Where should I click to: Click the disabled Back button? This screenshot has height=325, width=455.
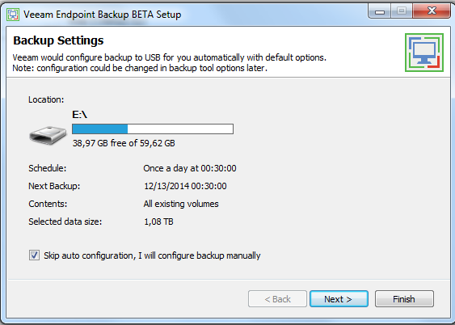(x=277, y=299)
